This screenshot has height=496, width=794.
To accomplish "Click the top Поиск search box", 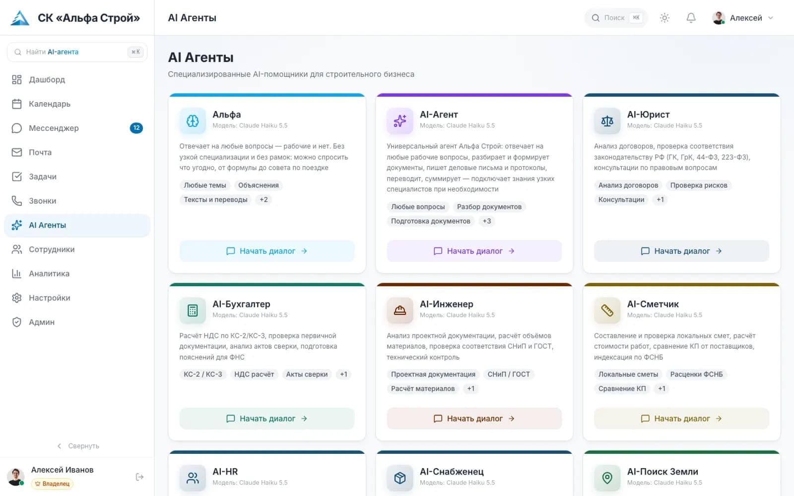I will click(x=616, y=18).
